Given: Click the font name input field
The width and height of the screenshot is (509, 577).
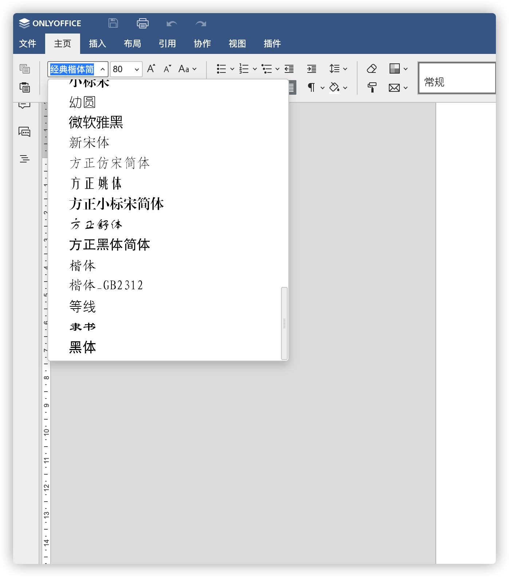Looking at the screenshot, I should pos(72,69).
